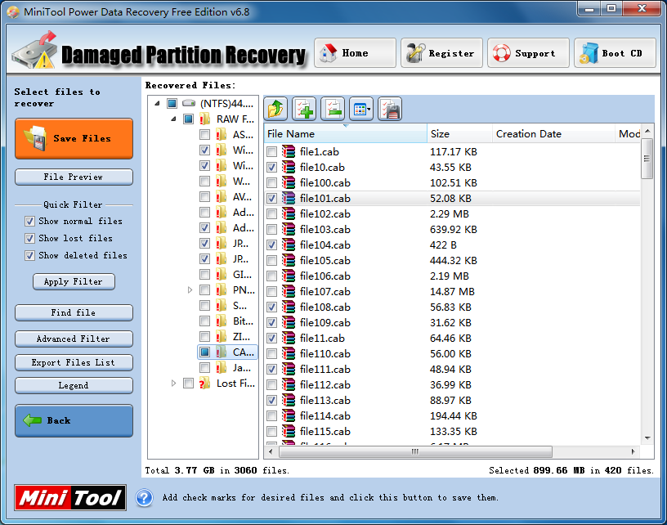The image size is (667, 525).
Task: Click the Find file button
Action: click(x=74, y=312)
